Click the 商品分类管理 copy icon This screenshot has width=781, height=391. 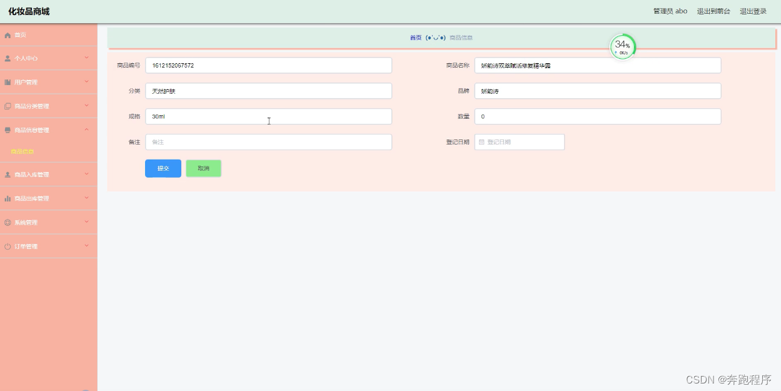tap(8, 106)
